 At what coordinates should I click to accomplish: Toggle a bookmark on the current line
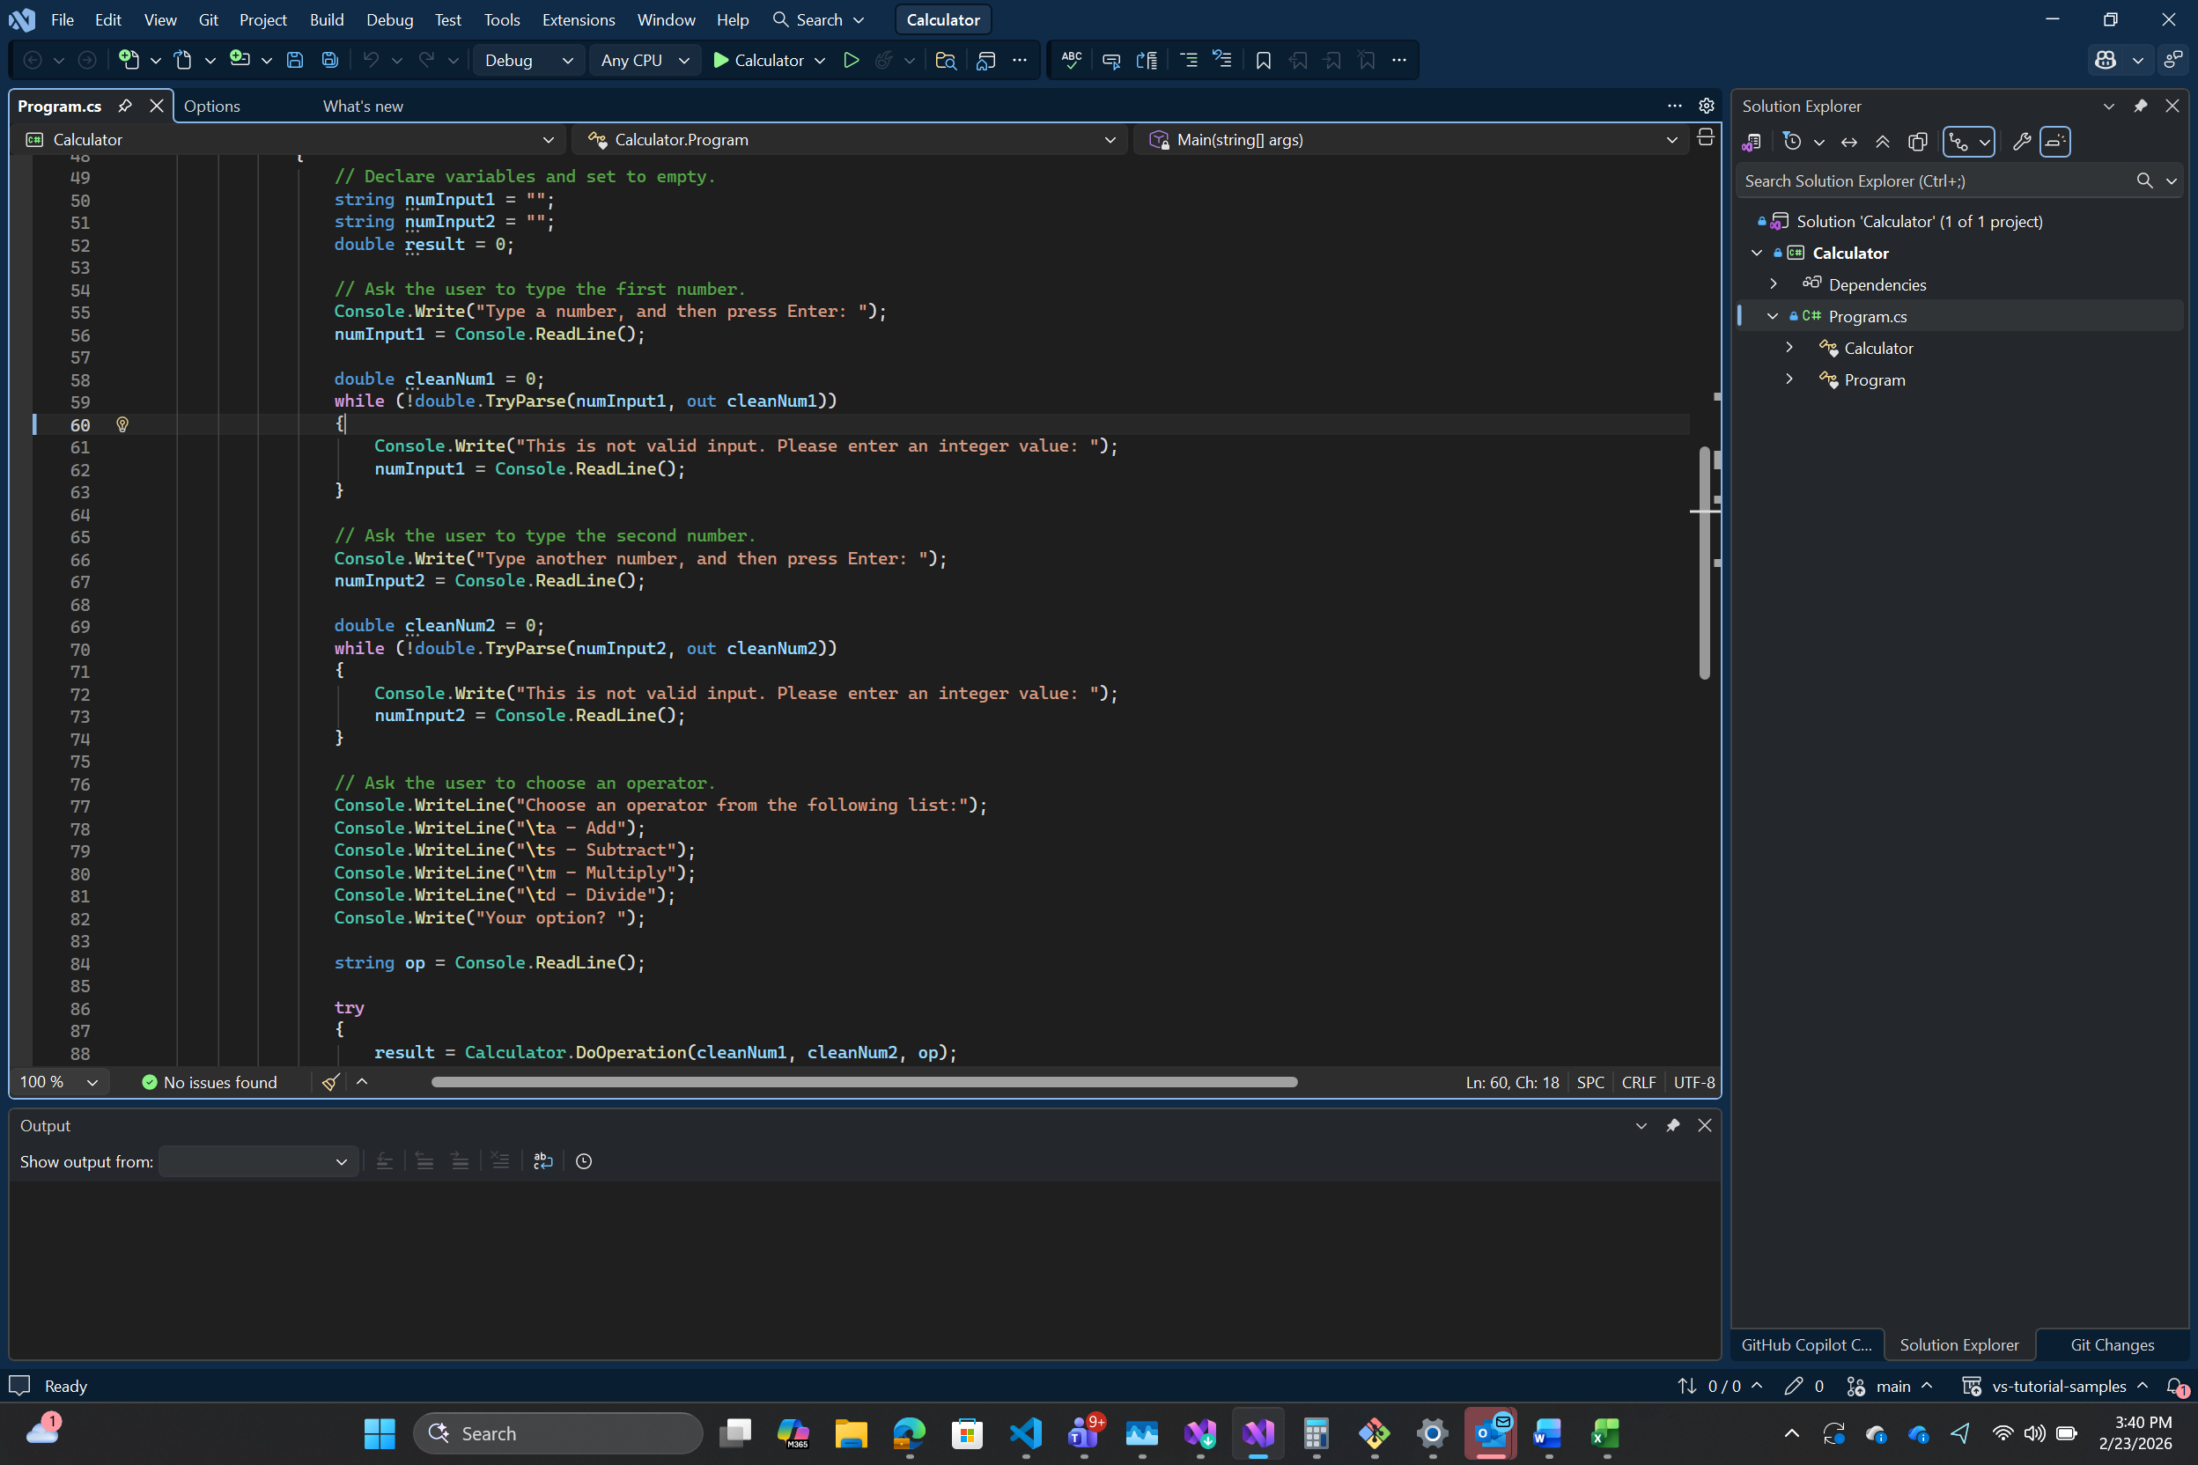[x=1264, y=59]
